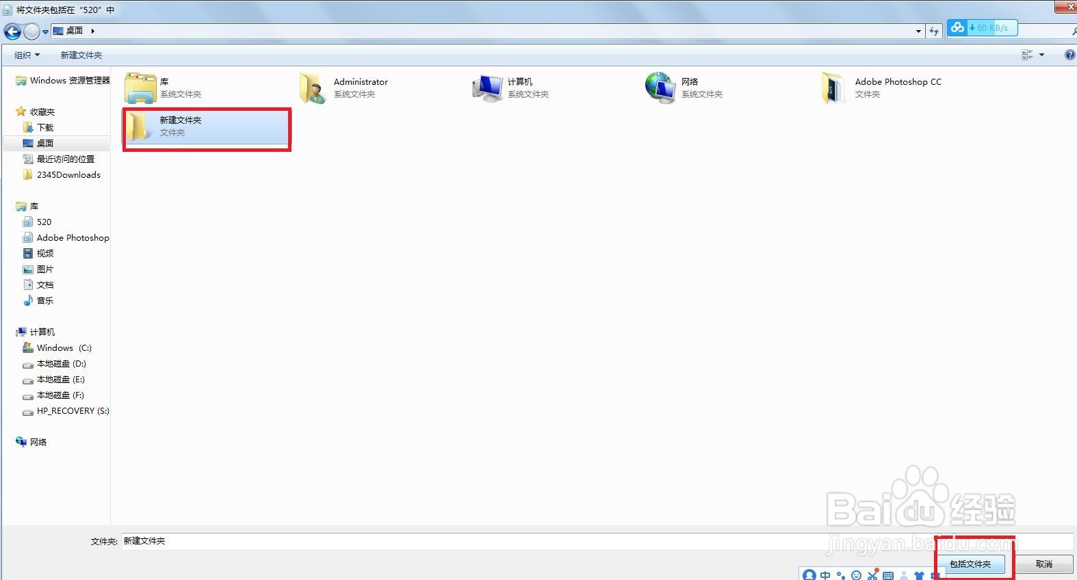Viewport: 1077px width, 580px height.
Task: Select Windows 资源管理器 in navigation pane
Action: (x=62, y=81)
